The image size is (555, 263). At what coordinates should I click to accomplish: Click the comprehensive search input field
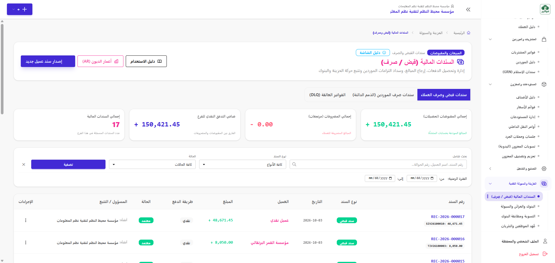(378, 164)
